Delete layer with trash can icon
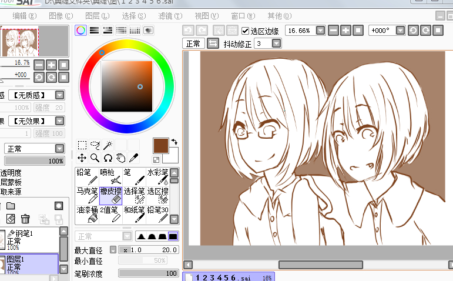 point(25,219)
